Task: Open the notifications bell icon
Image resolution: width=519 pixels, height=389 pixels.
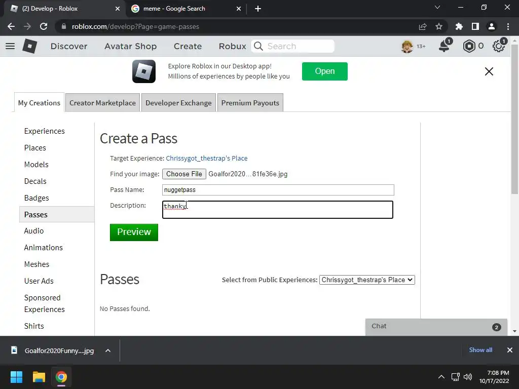Action: [x=444, y=46]
